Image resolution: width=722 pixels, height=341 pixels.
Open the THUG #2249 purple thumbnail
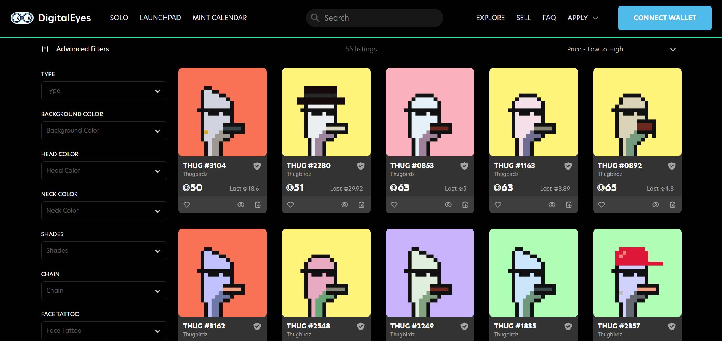point(430,273)
